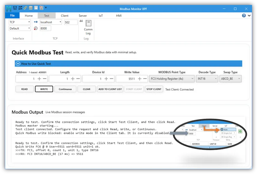Open the HMI tab
Screen dimensions: 257x178
(119, 16)
